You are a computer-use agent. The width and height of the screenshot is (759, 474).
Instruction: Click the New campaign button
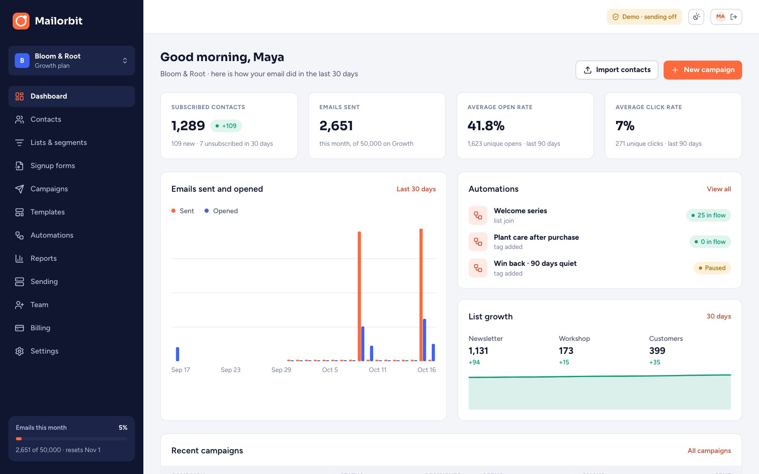point(702,70)
